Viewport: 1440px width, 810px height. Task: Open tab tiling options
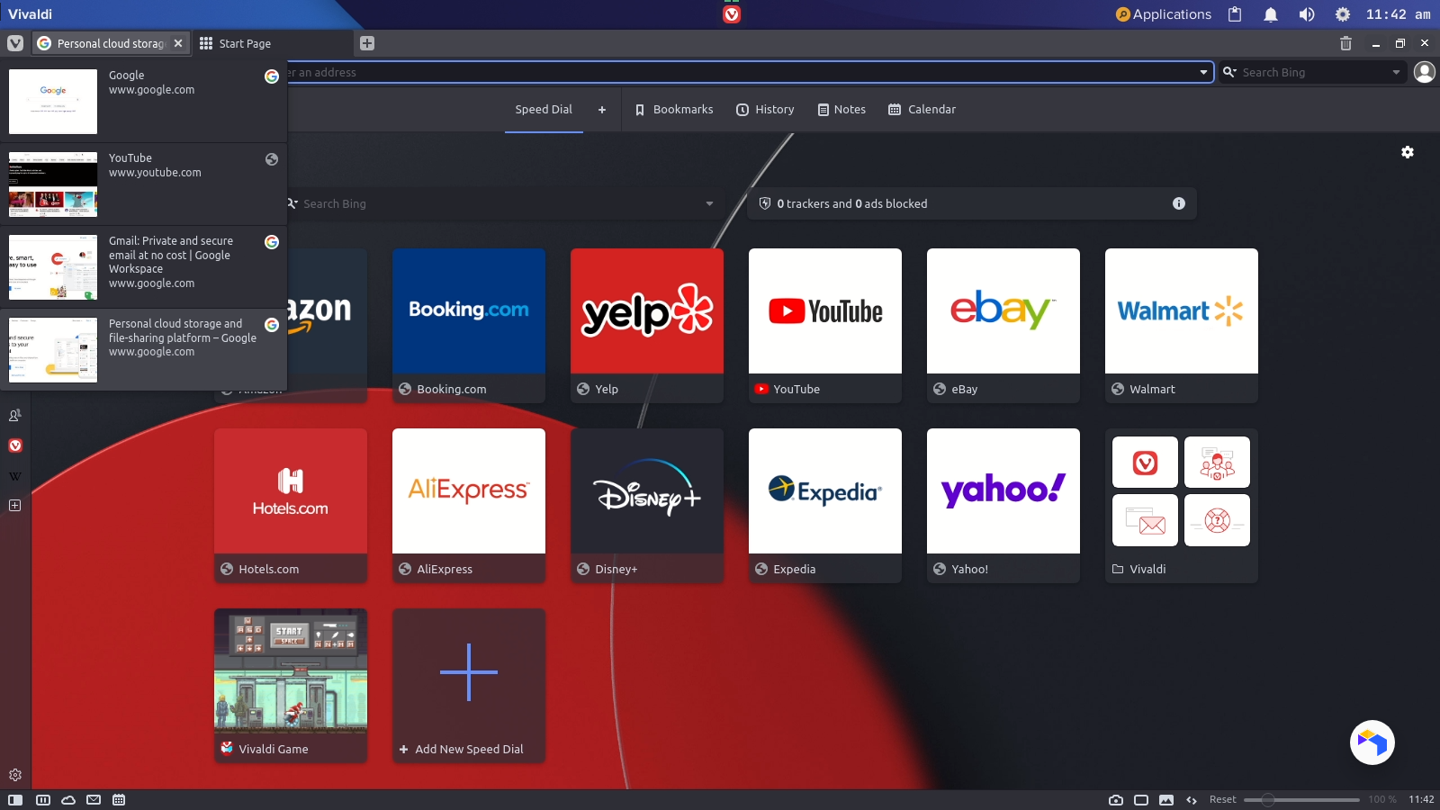[42, 800]
